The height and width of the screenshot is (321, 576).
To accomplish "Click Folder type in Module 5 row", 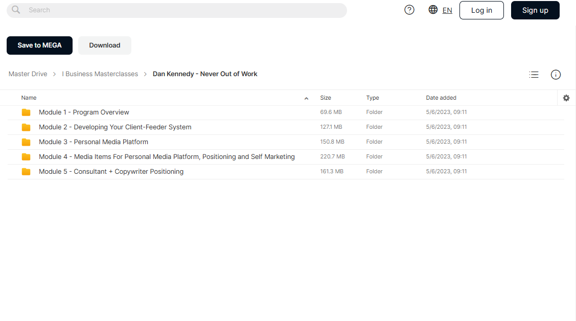I will click(x=374, y=171).
